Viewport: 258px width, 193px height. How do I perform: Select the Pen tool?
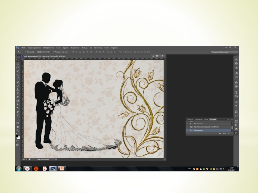[x=18, y=112]
